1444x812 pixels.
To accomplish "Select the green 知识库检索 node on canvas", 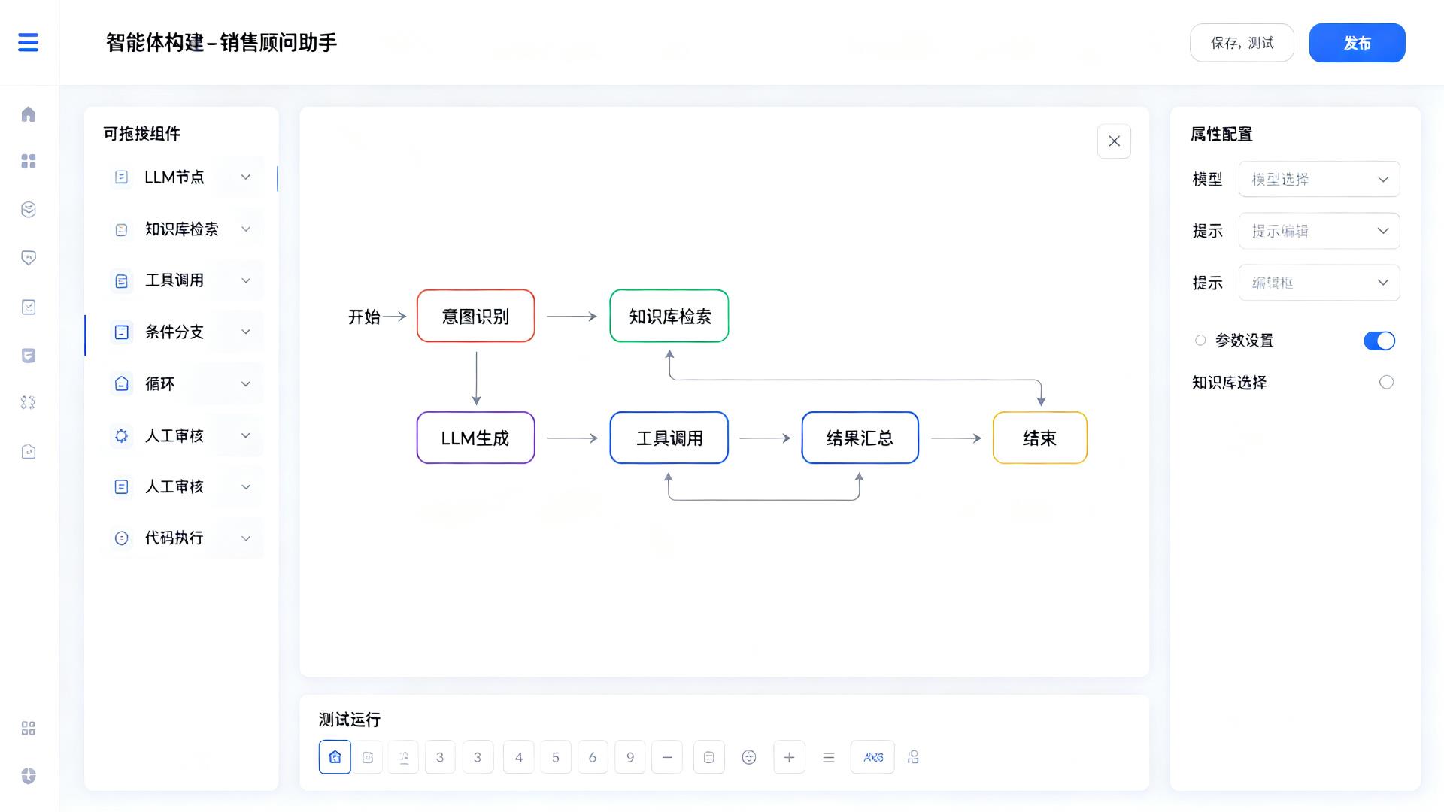I will pos(669,316).
